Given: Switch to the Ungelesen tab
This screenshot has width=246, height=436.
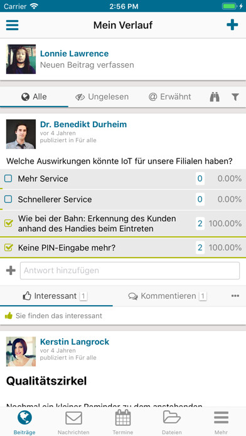Looking at the screenshot, I should tap(102, 96).
